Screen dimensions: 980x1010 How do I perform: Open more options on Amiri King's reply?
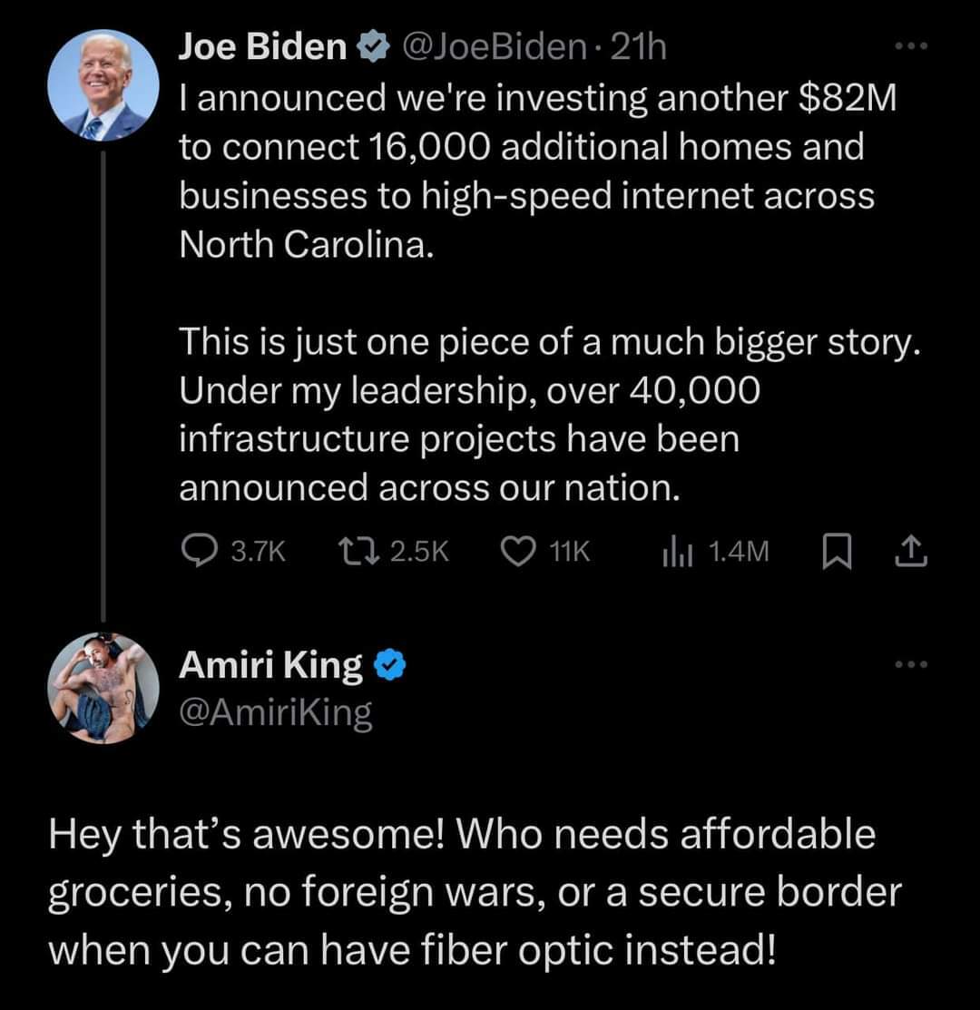(909, 665)
